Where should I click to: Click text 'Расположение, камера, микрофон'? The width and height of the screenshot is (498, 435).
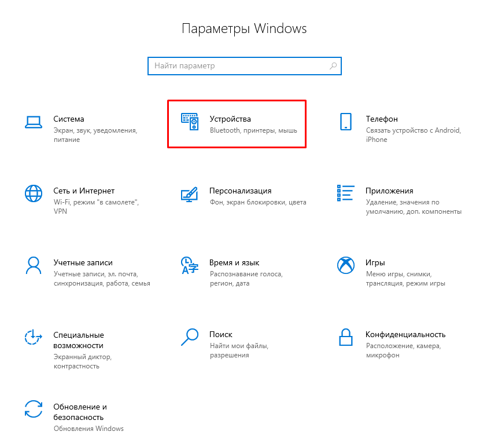(403, 350)
